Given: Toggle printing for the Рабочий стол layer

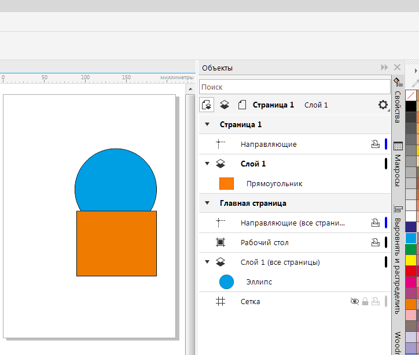Looking at the screenshot, I should 375,243.
